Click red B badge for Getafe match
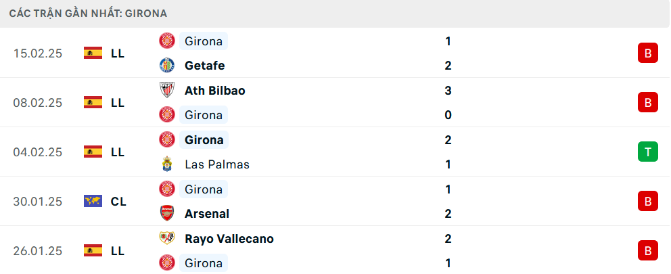Image resolution: width=671 pixels, height=274 pixels. tap(647, 53)
